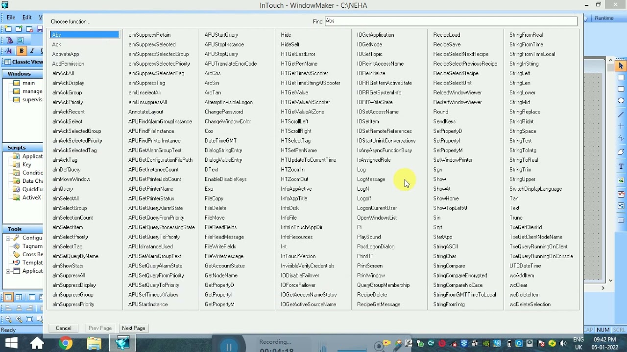Choose the almAckAll function

coord(63,73)
